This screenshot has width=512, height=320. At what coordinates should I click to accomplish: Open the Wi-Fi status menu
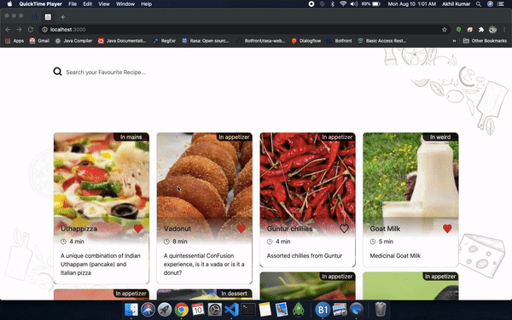343,4
